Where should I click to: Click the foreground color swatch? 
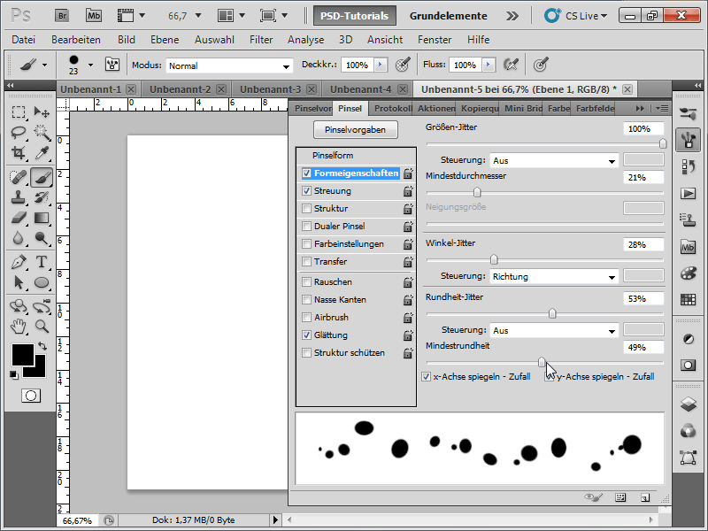coord(22,355)
